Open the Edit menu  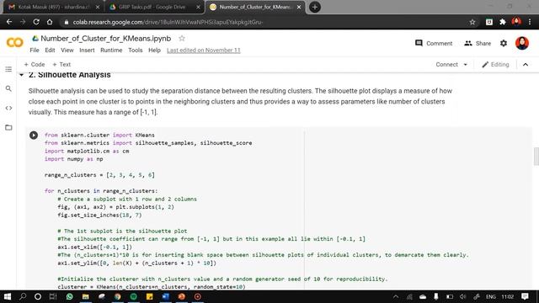(50, 50)
